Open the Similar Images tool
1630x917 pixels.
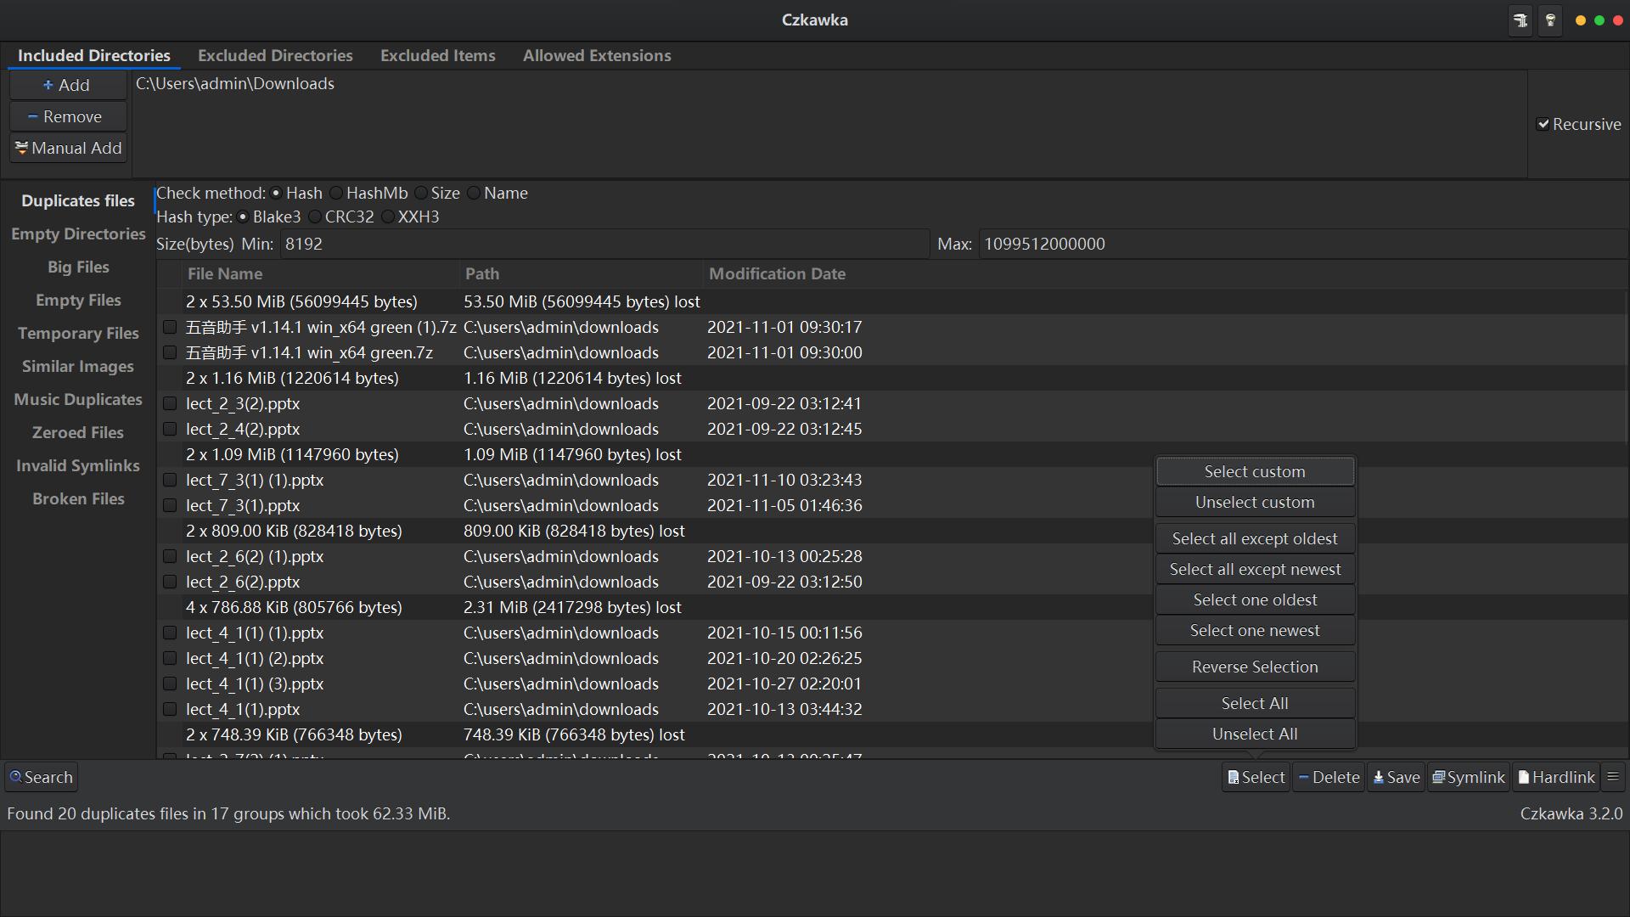pyautogui.click(x=77, y=366)
